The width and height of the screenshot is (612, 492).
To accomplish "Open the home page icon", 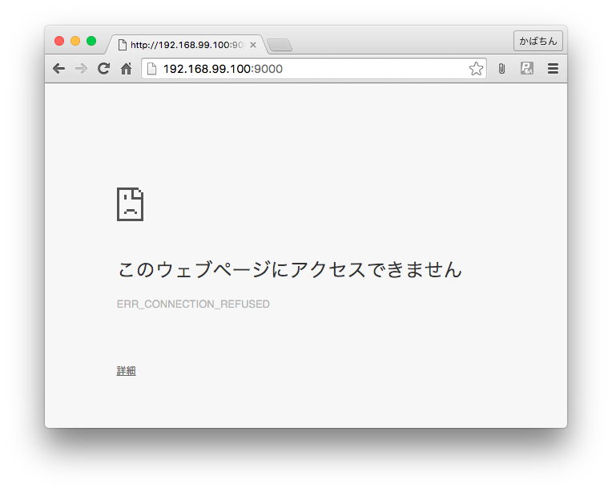I will pyautogui.click(x=126, y=69).
